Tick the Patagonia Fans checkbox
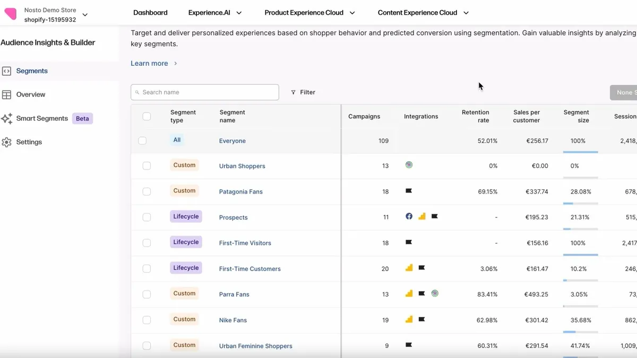Screen dimensions: 637x358 pyautogui.click(x=147, y=191)
